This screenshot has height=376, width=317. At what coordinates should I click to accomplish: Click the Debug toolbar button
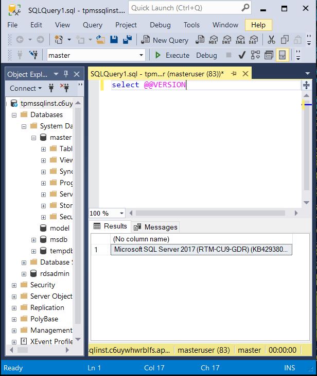coord(206,55)
